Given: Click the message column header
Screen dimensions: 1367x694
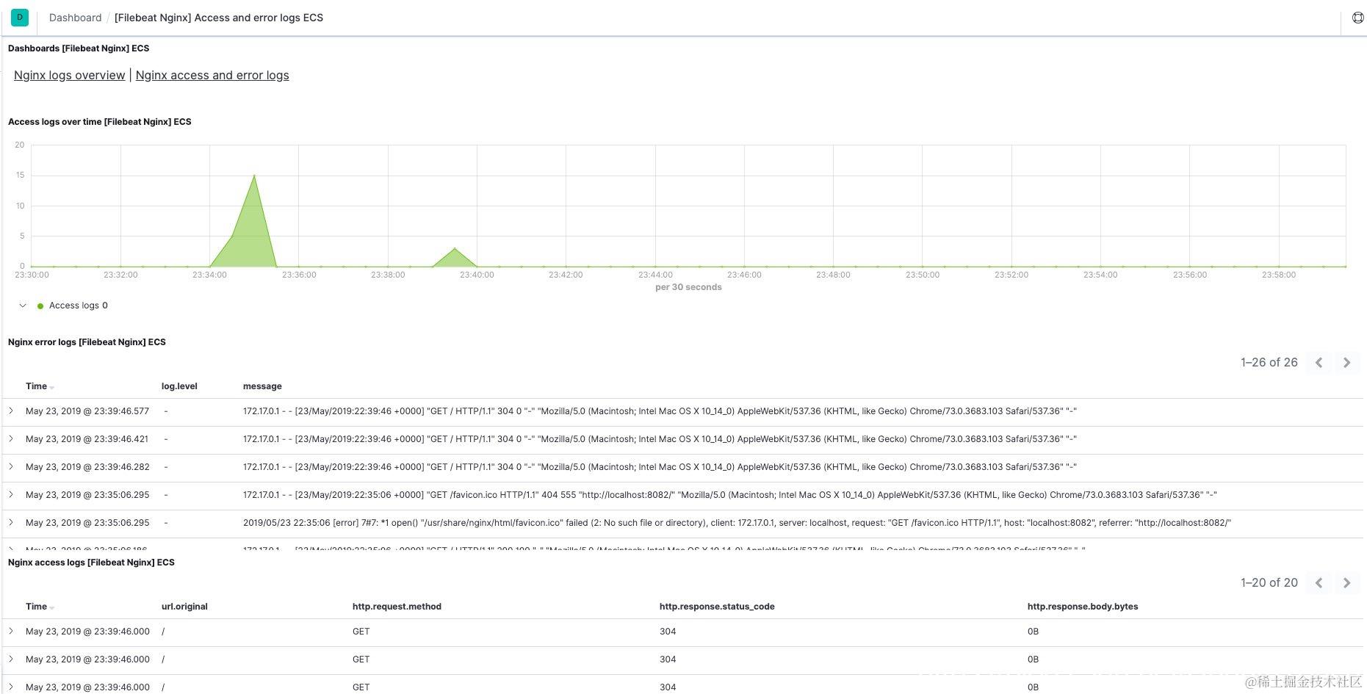Looking at the screenshot, I should click(x=262, y=386).
